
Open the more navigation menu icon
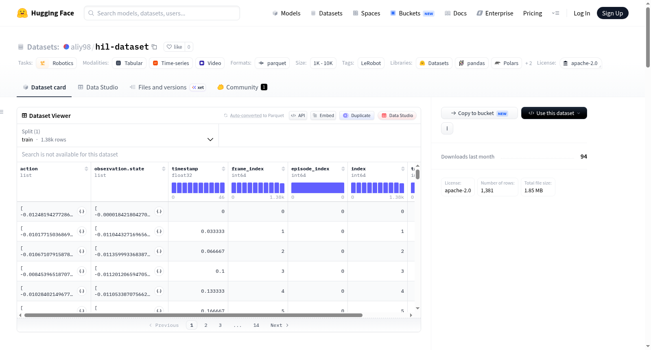click(555, 13)
